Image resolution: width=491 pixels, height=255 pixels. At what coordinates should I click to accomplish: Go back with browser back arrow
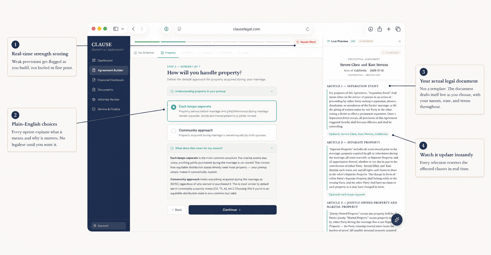click(x=133, y=29)
